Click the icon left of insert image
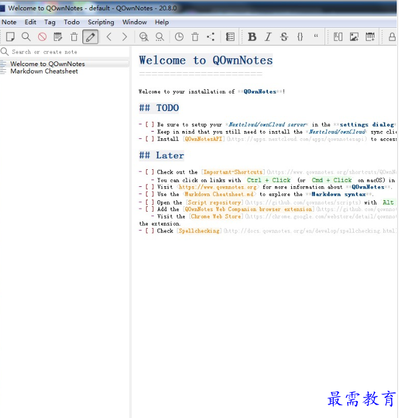 (338, 37)
